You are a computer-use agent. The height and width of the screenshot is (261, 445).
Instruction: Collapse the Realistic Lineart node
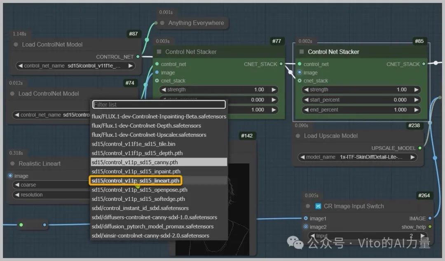pyautogui.click(x=12, y=164)
